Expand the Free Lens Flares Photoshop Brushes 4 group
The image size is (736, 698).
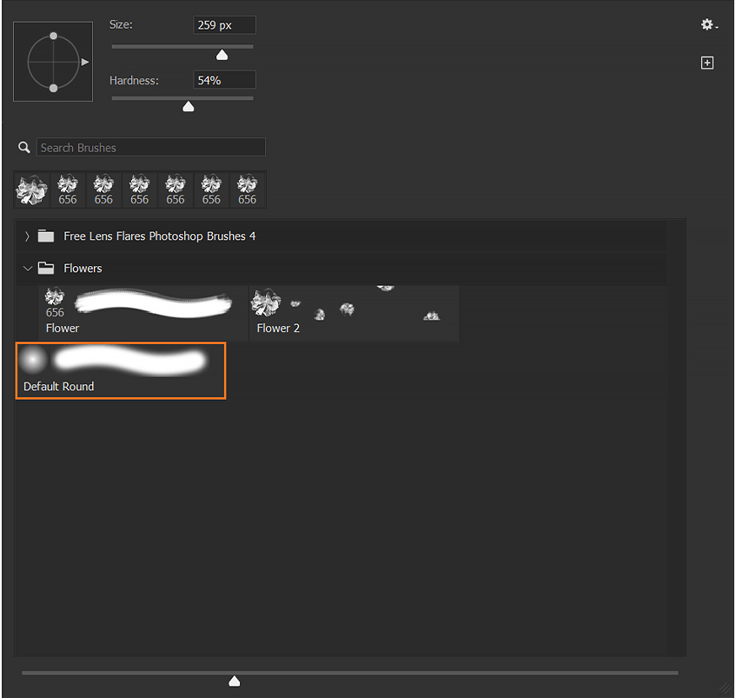[x=27, y=236]
